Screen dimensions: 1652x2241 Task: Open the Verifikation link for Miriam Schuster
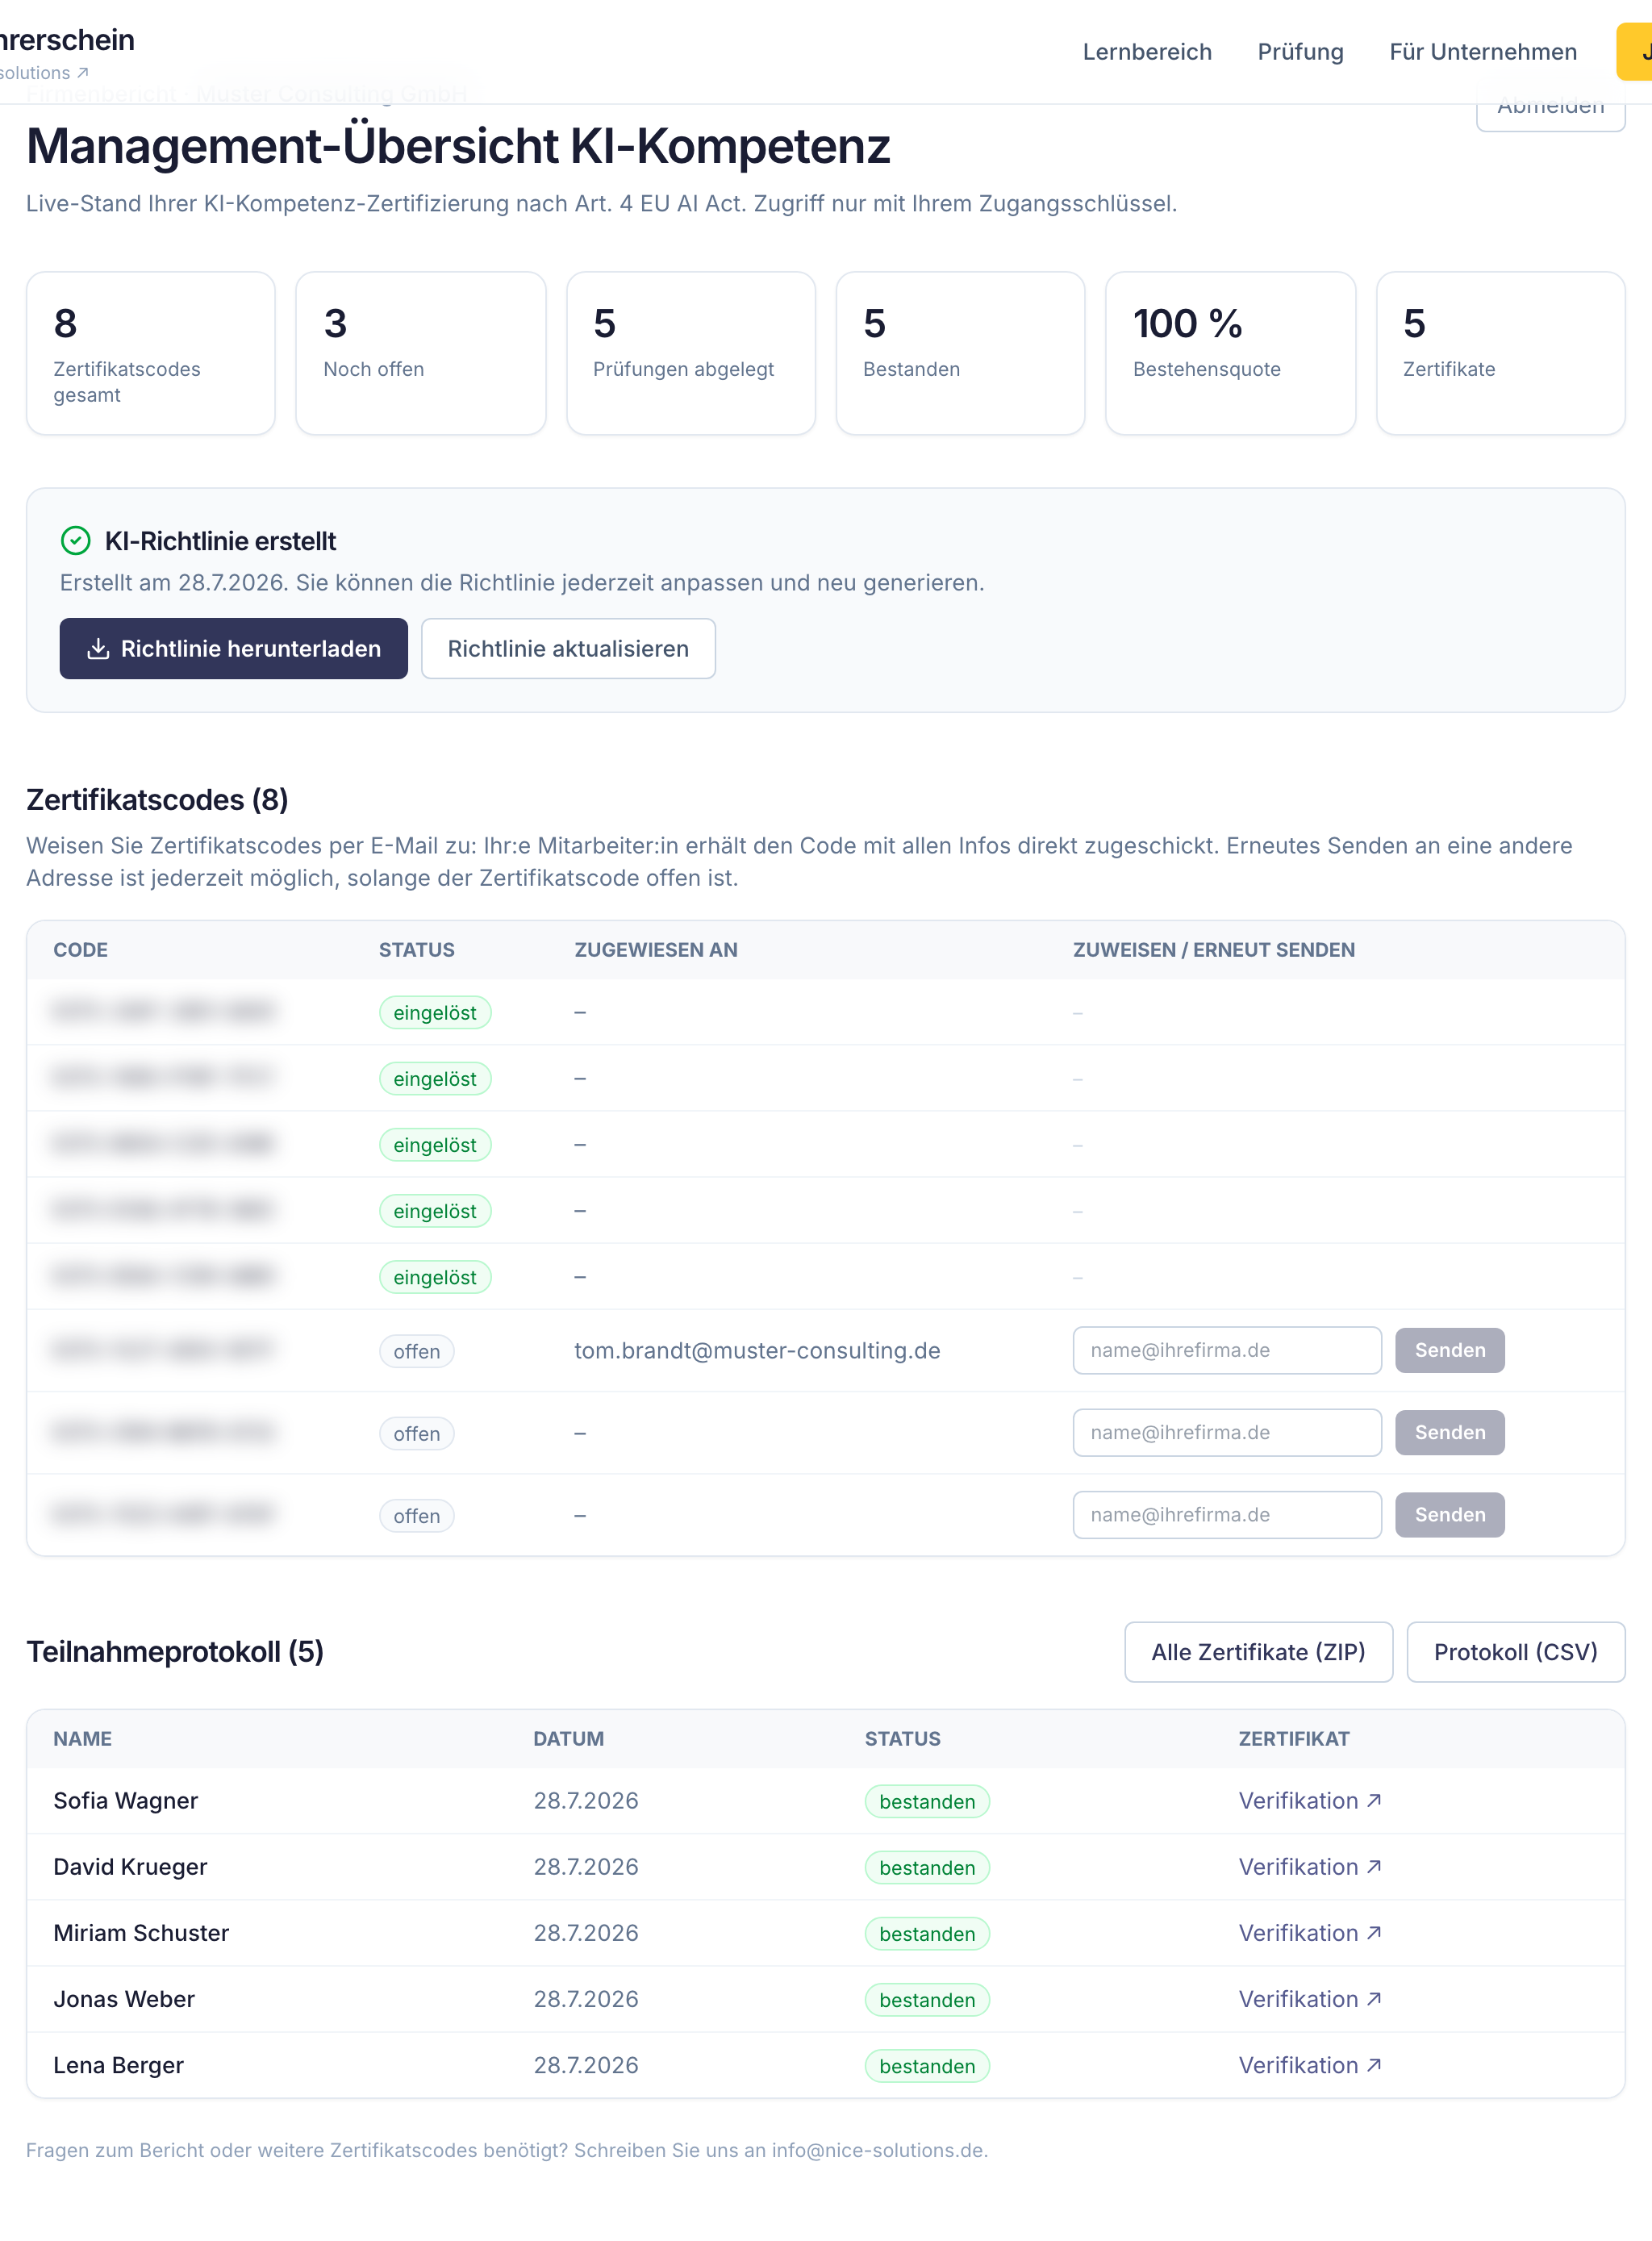(1310, 1932)
